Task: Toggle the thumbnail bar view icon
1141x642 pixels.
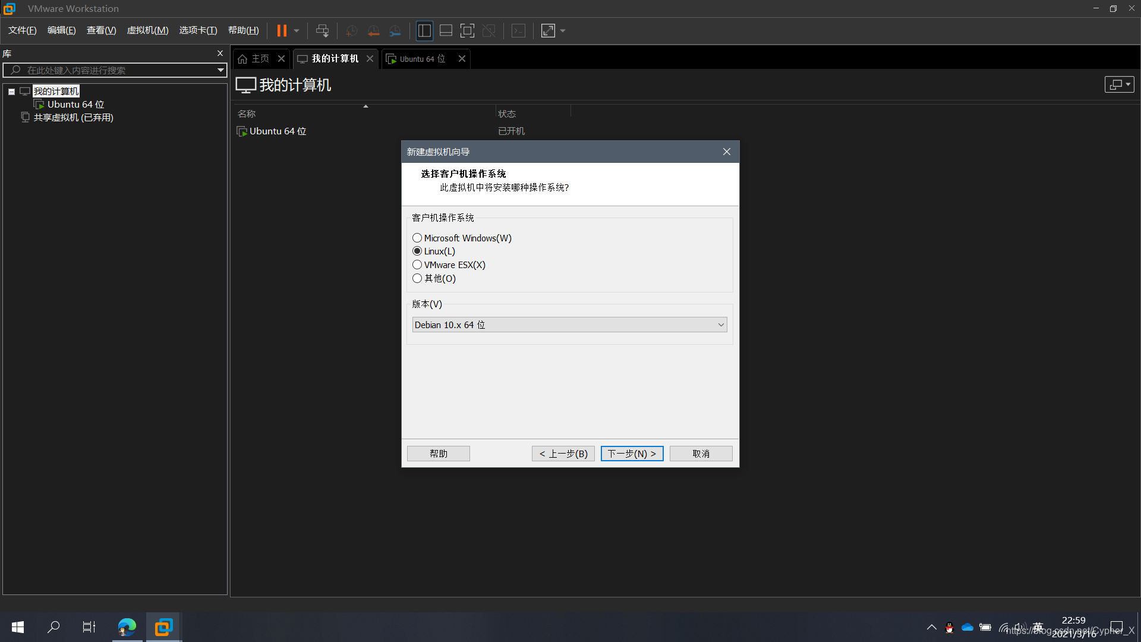Action: point(446,30)
